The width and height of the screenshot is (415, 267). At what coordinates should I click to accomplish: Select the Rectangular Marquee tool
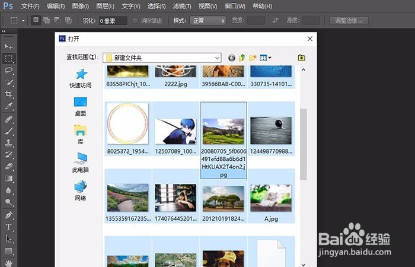click(9, 58)
